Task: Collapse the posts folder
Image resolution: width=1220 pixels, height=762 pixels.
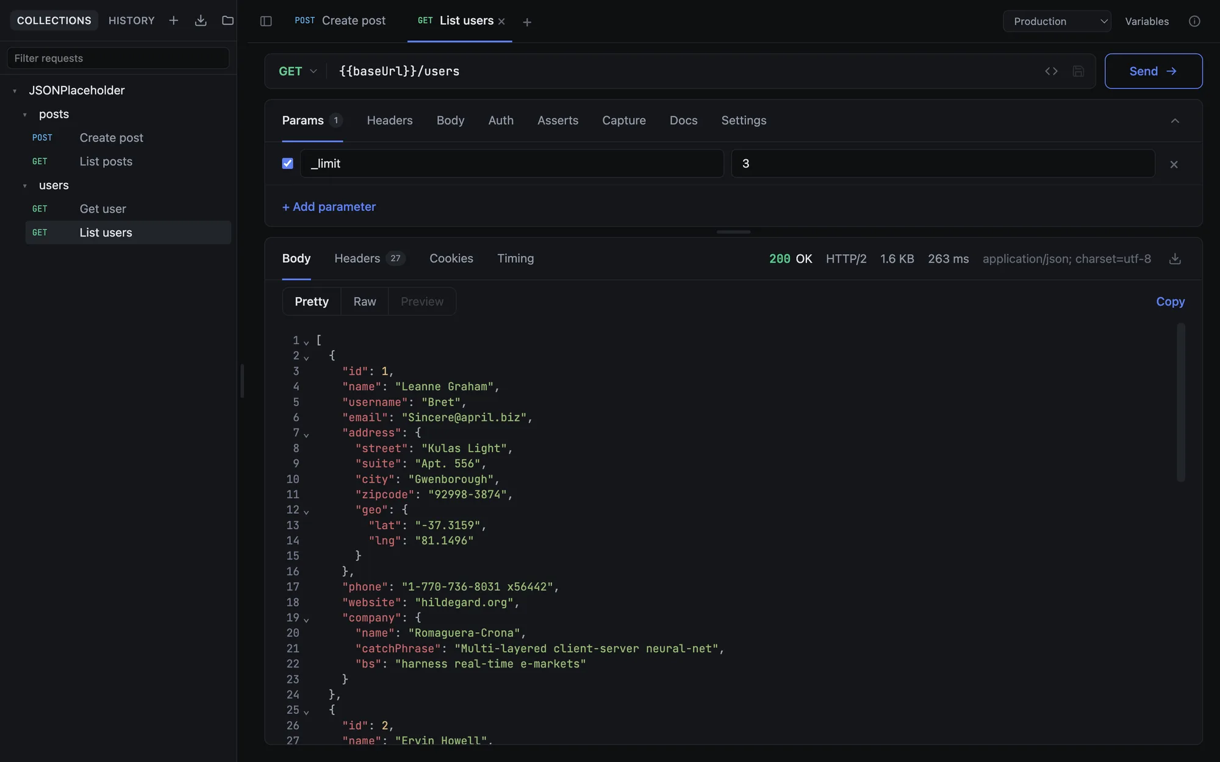Action: point(25,115)
